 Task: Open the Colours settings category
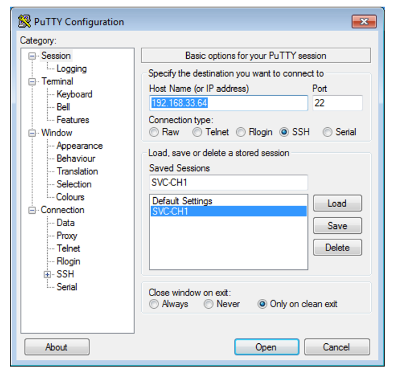click(x=70, y=197)
